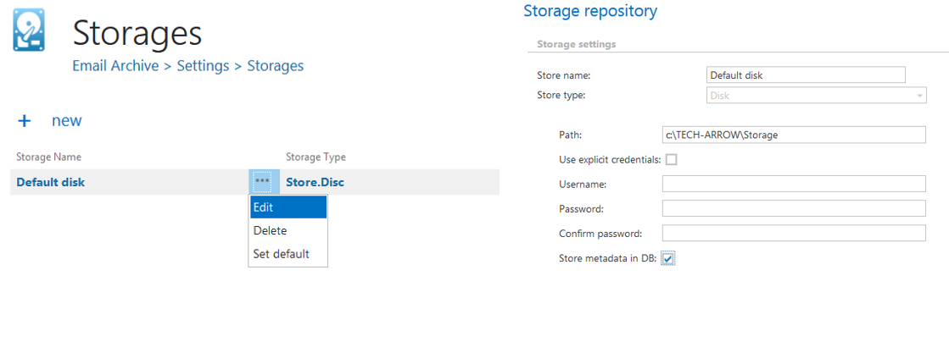Uncheck Store metadata in DB checkbox
This screenshot has height=342, width=949.
coord(668,258)
